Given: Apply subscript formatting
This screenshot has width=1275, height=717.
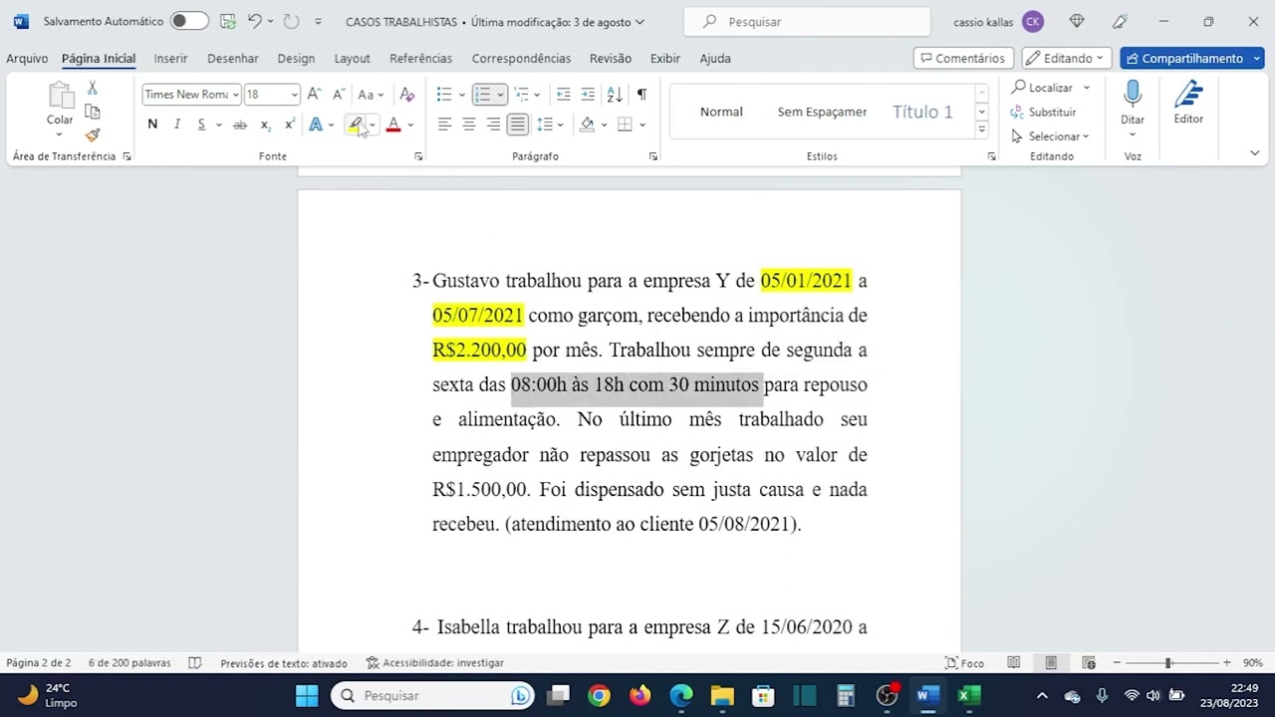Looking at the screenshot, I should 265,124.
